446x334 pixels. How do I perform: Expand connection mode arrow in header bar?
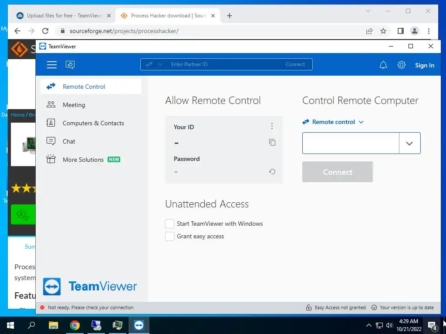click(x=160, y=64)
